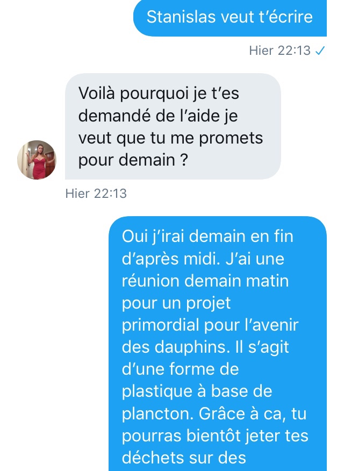Tap the line 'pour un projet'
Screen dimensions: 344x471
click(176, 303)
